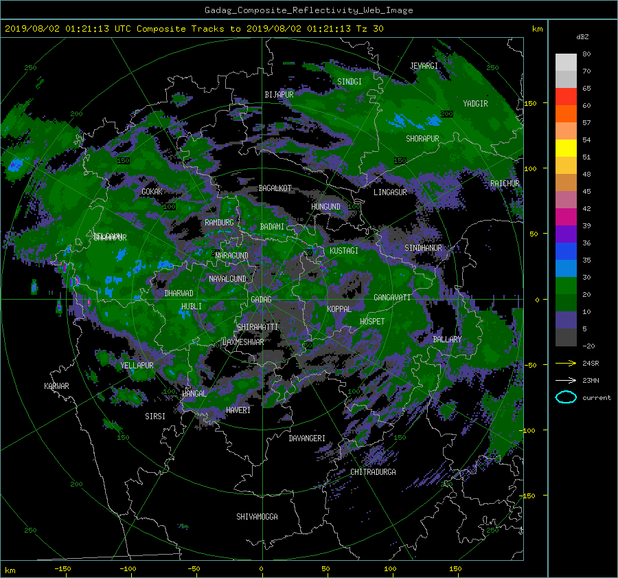618x578 pixels.
Task: Pick the magenta 39-42 dBZ swatch
Action: tap(566, 216)
